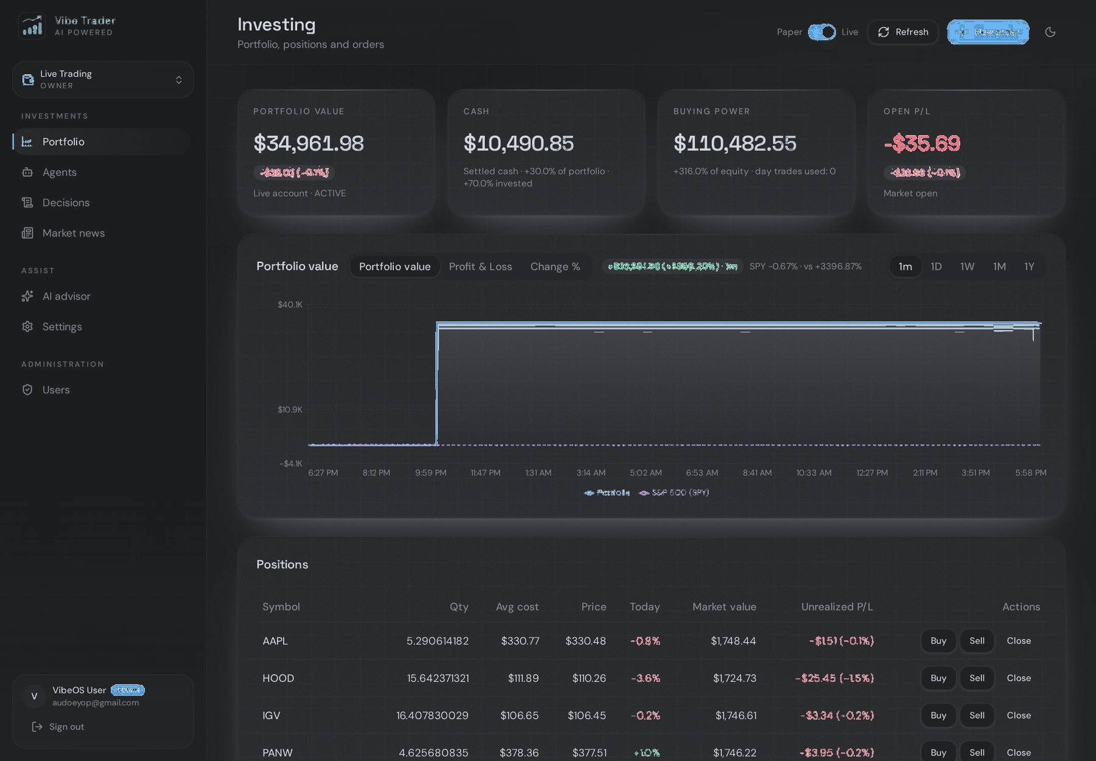Click the Vibe Trader logo icon

pos(32,26)
